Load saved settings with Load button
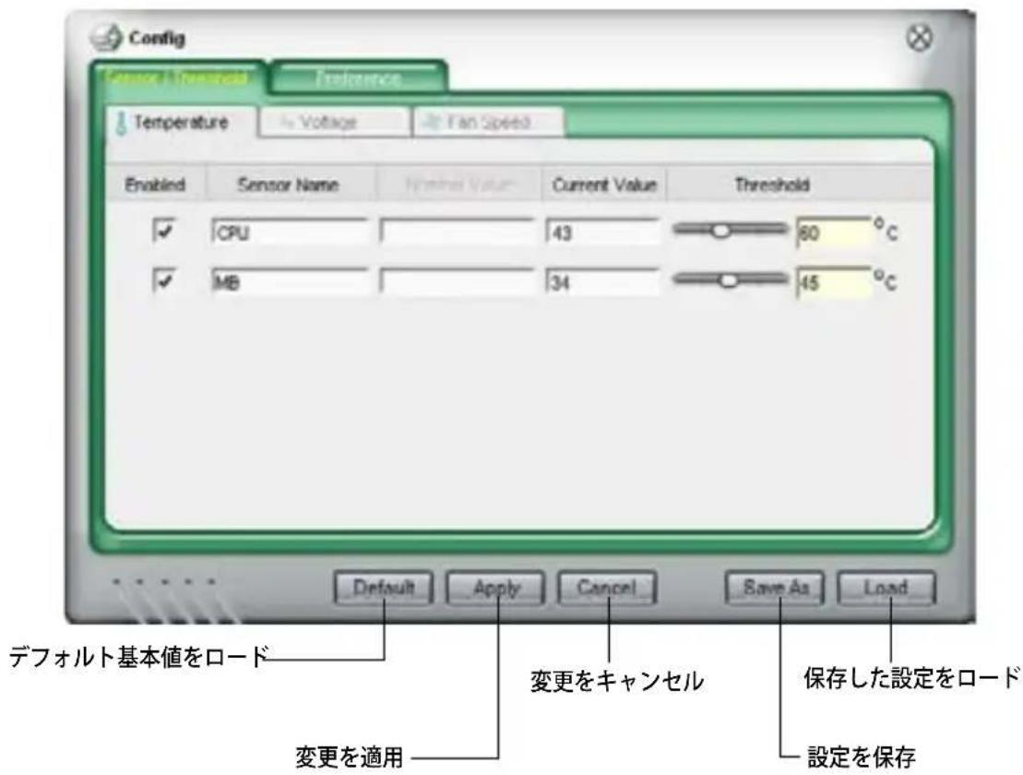1023x775 pixels. point(886,588)
